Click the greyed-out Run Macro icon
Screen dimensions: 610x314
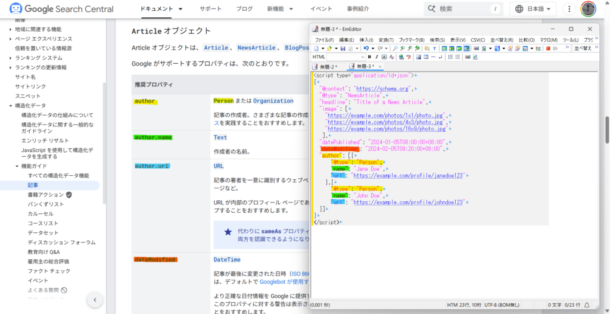555,48
